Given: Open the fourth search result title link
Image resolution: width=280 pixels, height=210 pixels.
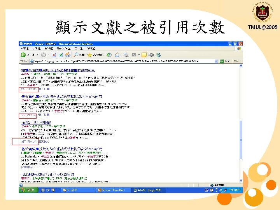Looking at the screenshot, I should (x=61, y=149).
